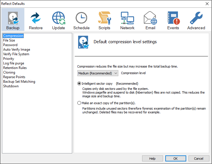The image size is (212, 164).
Task: Open File Size settings in list
Action: (x=9, y=40)
